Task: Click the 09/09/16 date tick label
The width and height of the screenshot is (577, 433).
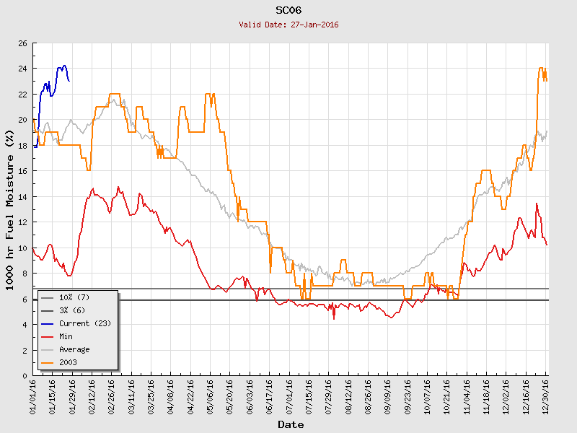Action: tap(388, 395)
